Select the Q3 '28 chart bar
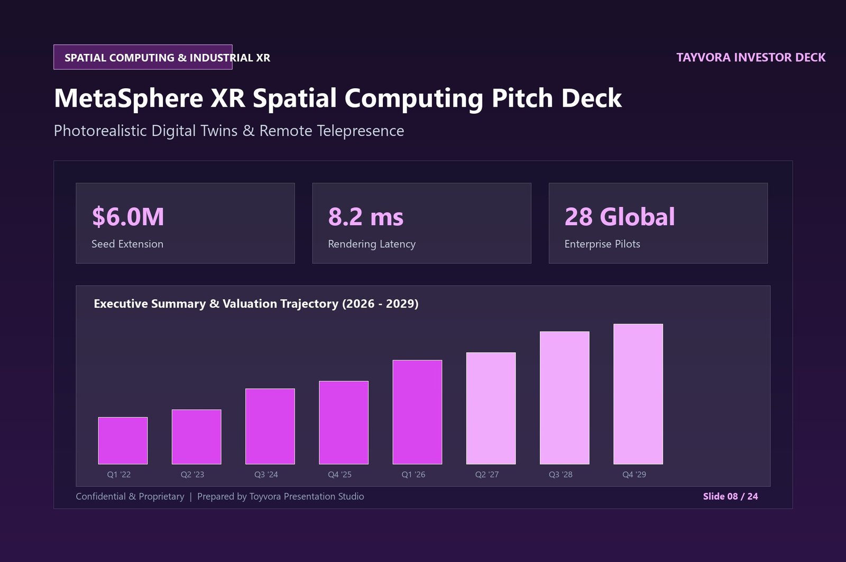Viewport: 846px width, 562px height. click(x=565, y=398)
